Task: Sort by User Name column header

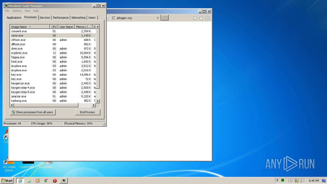Action: (66, 27)
